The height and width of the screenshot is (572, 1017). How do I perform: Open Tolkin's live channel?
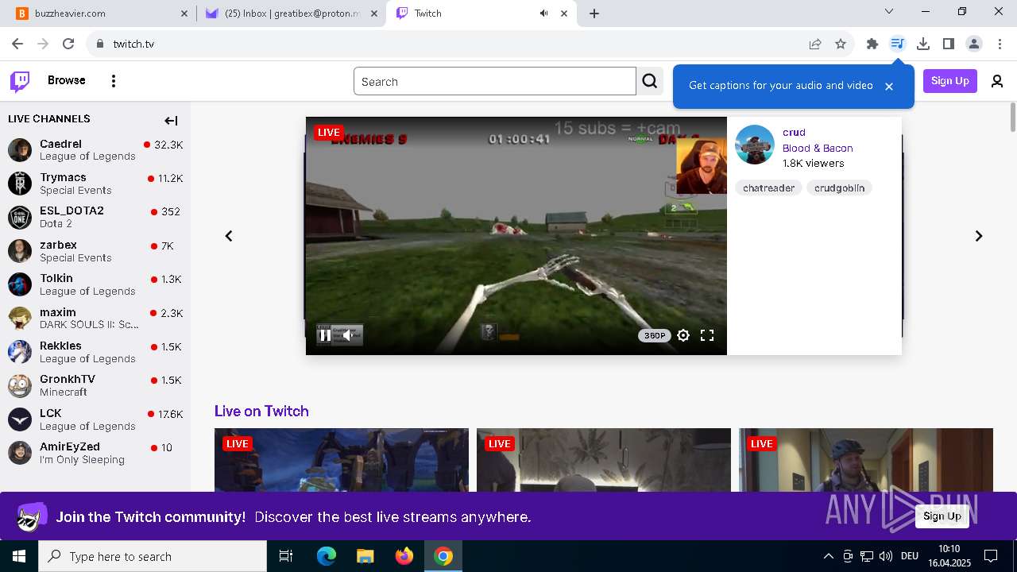click(95, 284)
